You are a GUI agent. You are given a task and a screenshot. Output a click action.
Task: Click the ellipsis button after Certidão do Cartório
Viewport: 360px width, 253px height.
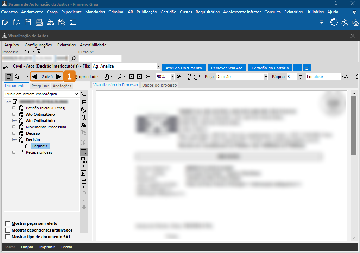click(297, 68)
